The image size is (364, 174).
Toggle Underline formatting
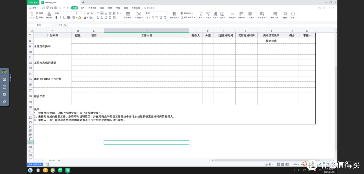[x=64, y=18]
